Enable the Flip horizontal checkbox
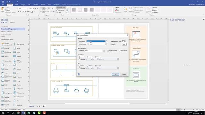Image resolution: width=205 pixels, height=115 pixels. coord(108,51)
